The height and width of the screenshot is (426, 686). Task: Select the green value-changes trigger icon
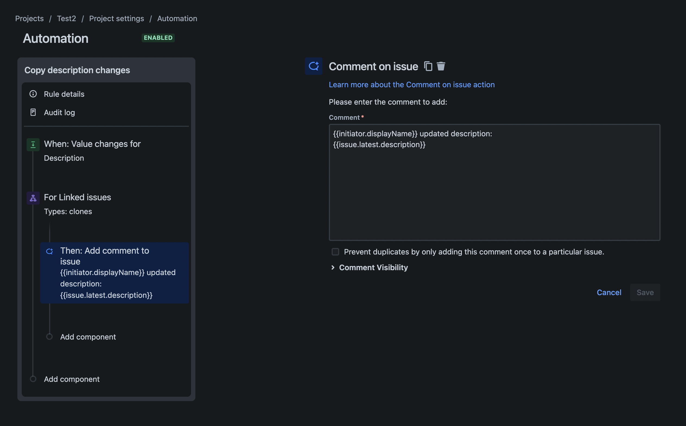(x=33, y=144)
